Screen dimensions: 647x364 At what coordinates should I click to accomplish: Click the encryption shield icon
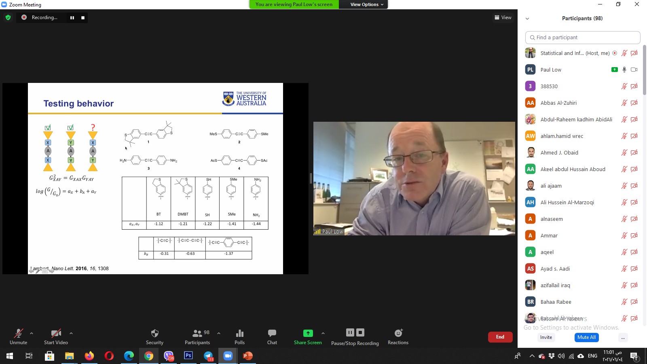8,17
